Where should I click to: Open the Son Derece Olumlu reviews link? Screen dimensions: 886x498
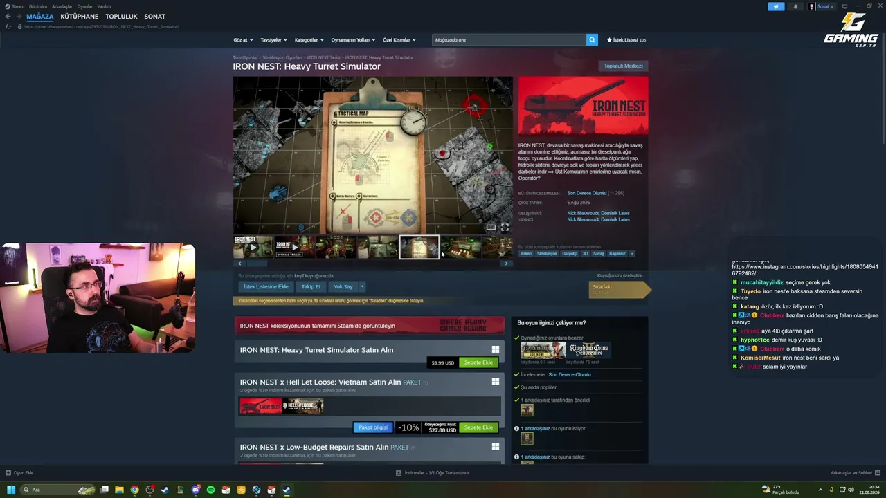click(586, 193)
